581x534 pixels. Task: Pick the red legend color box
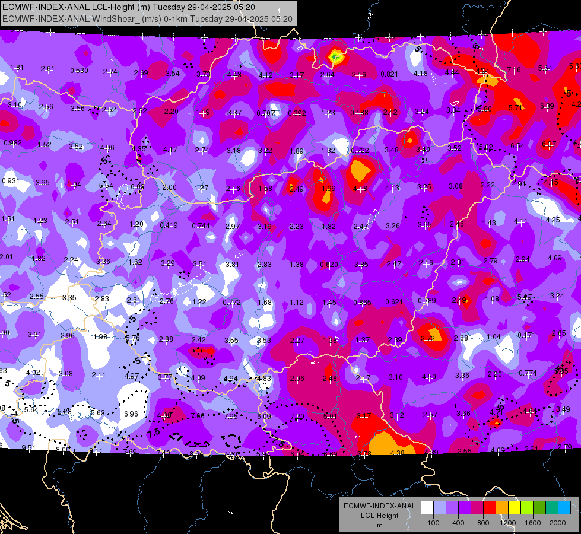[490, 508]
